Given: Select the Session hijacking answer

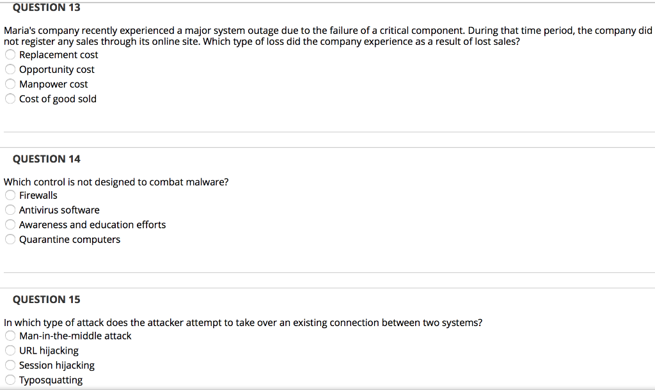Looking at the screenshot, I should (10, 365).
